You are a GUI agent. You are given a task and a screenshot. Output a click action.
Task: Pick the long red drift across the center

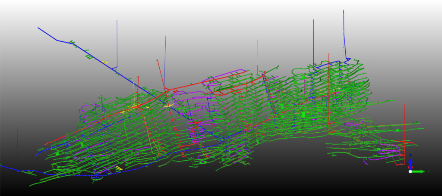click(x=194, y=84)
